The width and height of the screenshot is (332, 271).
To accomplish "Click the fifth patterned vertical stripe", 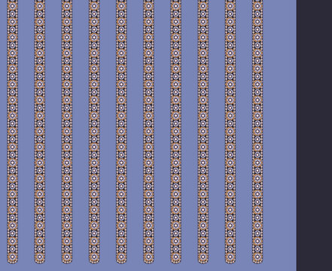I will [121, 132].
